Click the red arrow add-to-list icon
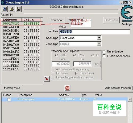133x123 pixels. point(47,79)
